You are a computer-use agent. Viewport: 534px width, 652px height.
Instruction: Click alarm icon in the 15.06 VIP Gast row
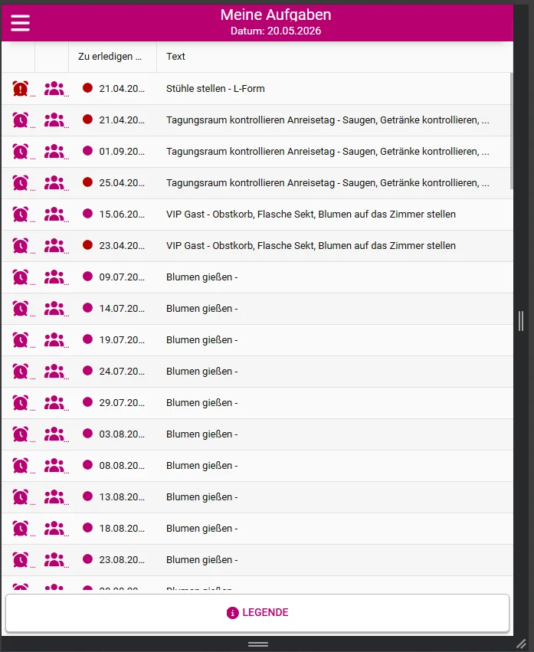pyautogui.click(x=21, y=215)
